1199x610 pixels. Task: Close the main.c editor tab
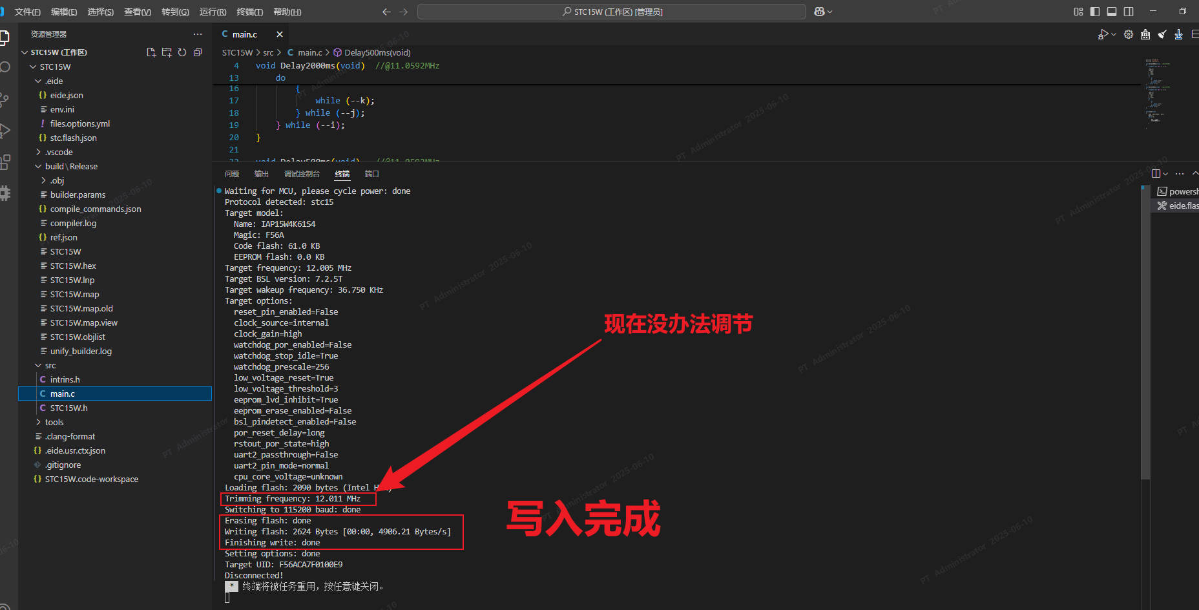point(280,34)
